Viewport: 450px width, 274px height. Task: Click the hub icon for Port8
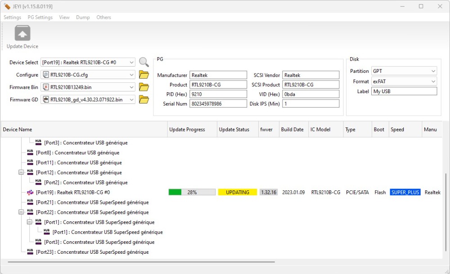[30, 153]
